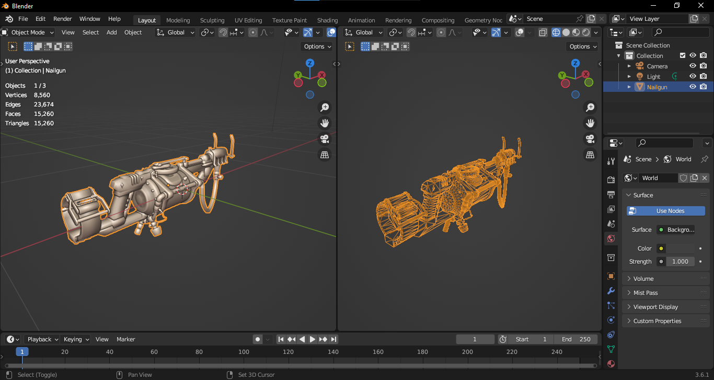Click the Backgro... surface shader button
The image size is (714, 380).
[676, 230]
